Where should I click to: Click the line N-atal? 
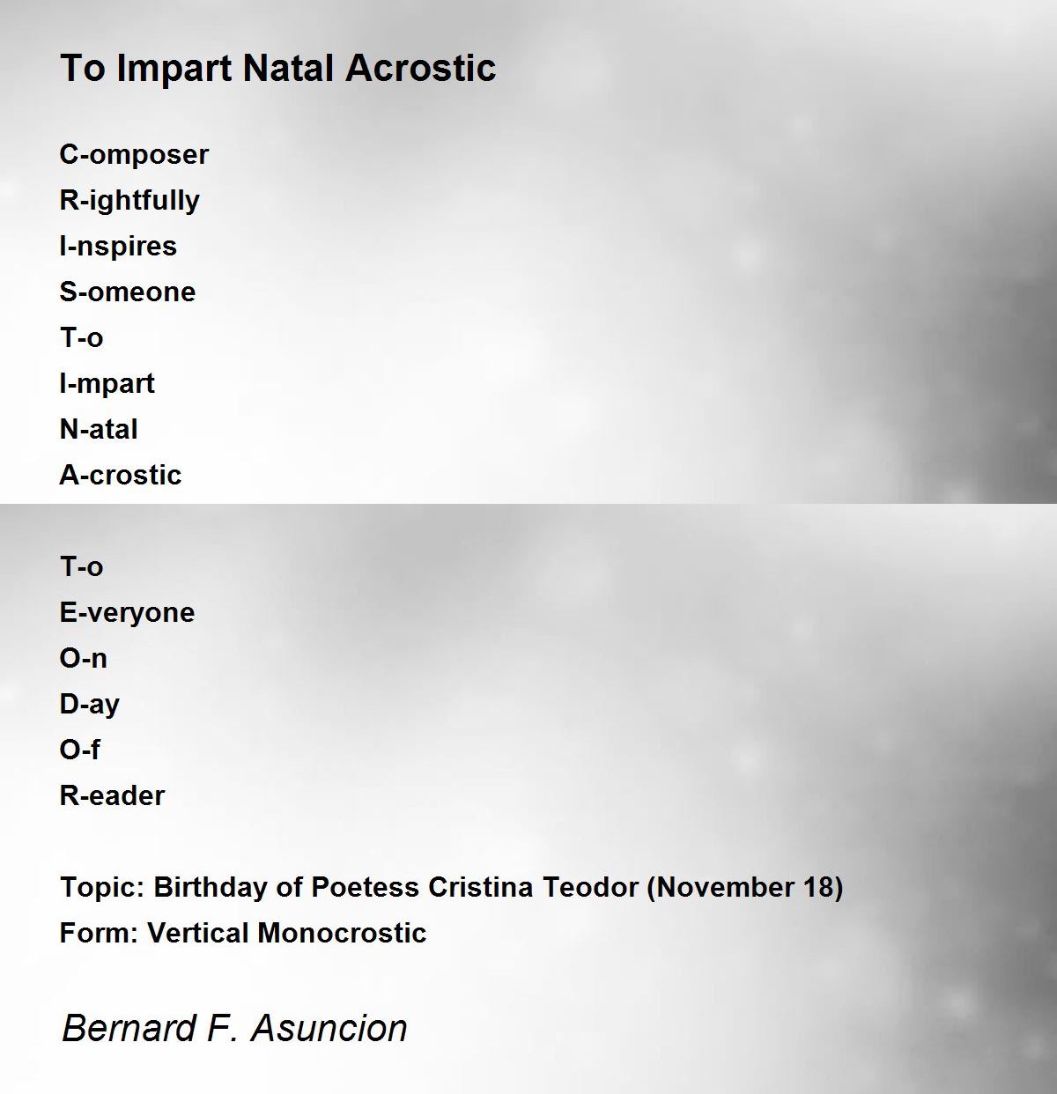(99, 429)
